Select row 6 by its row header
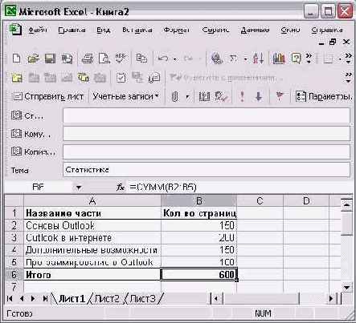The width and height of the screenshot is (356, 323). [14, 274]
